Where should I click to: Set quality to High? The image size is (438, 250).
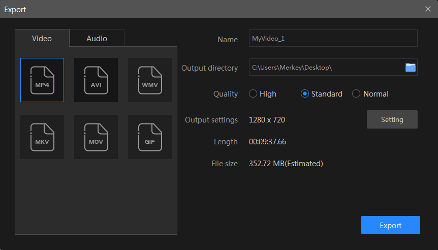253,94
